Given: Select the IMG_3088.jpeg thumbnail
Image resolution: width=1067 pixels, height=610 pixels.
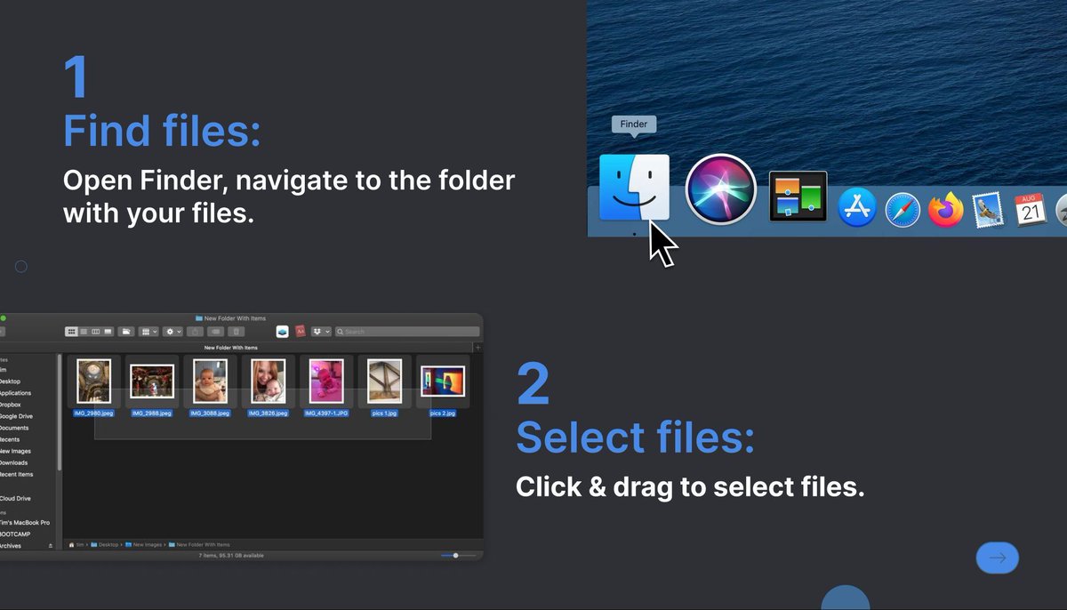Looking at the screenshot, I should coord(210,381).
